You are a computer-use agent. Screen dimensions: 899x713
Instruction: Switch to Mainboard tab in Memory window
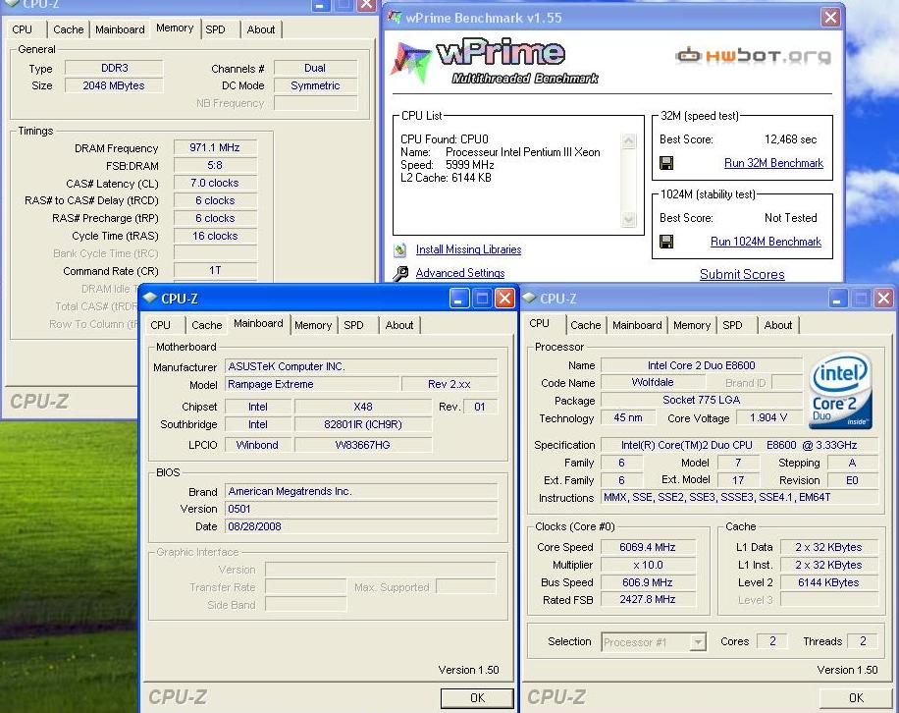pos(120,29)
